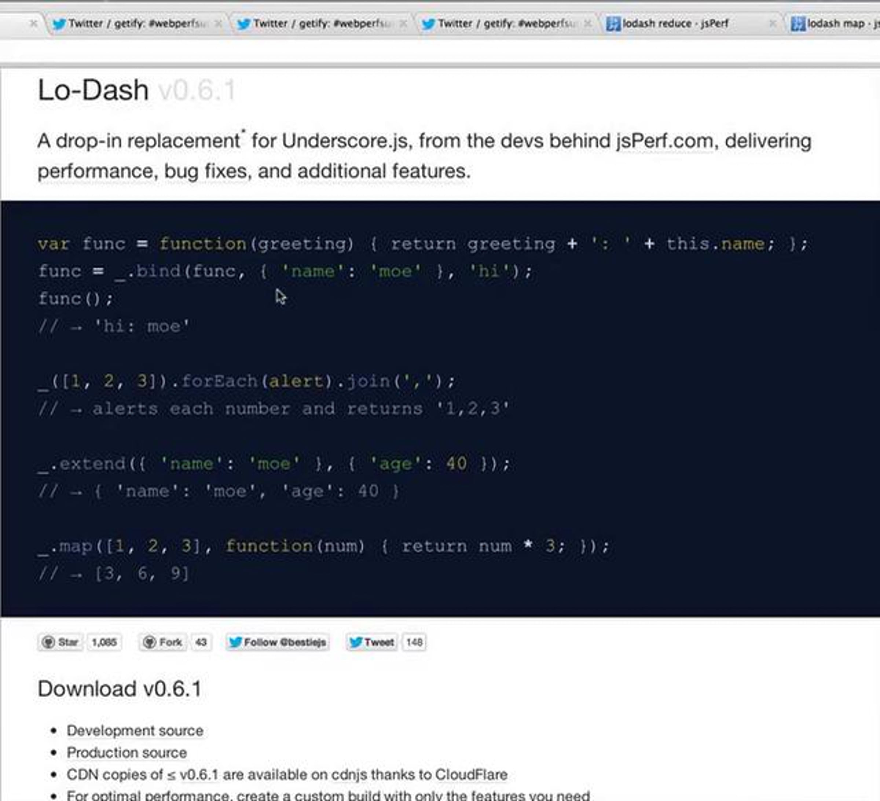Follow @bestiejs on Twitter

pos(277,642)
